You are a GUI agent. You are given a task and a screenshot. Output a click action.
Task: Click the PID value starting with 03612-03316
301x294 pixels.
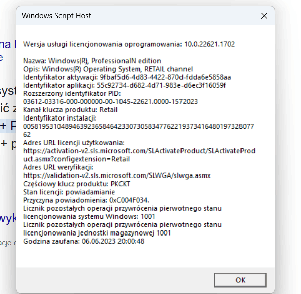(110, 101)
